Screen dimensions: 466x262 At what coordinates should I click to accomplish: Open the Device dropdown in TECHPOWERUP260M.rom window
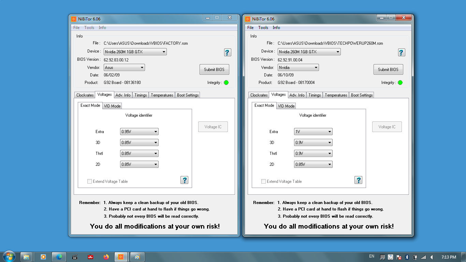[x=309, y=52]
